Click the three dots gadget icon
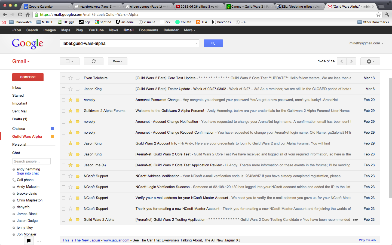Viewport: 392px width, 245px height. (x=39, y=241)
